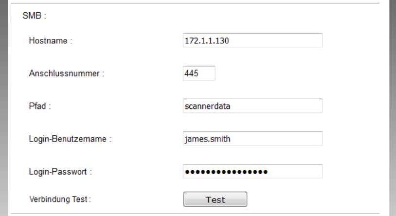Click the Pfad label text
This screenshot has height=216, width=396.
tap(40, 107)
